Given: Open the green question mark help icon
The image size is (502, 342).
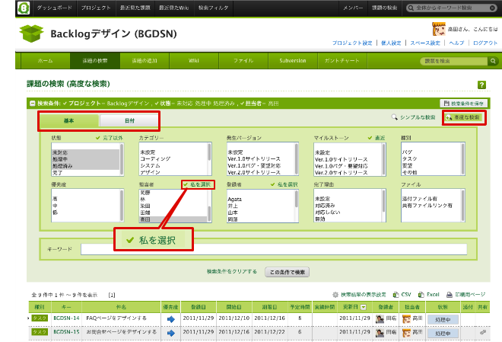Looking at the screenshot, I should tap(481, 85).
